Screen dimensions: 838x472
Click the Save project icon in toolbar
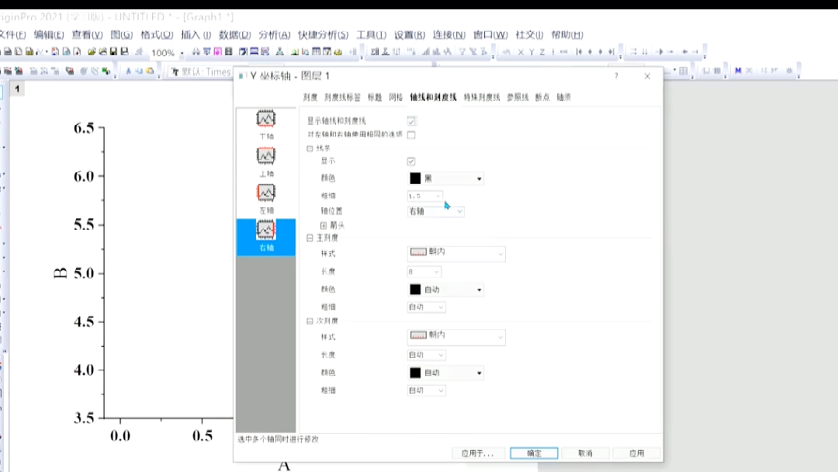pos(113,51)
